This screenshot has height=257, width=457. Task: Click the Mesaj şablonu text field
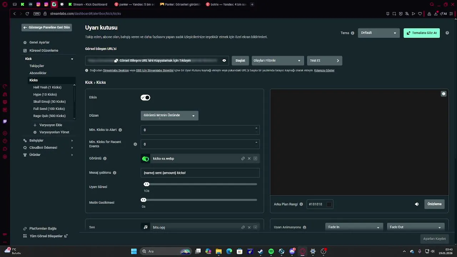click(x=200, y=173)
